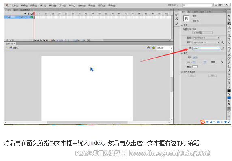Click the delete layer trash icon
This screenshot has height=161, width=232.
pos(13,40)
